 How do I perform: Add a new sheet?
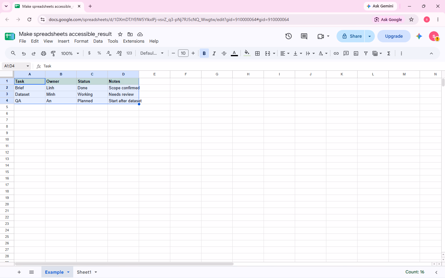(x=19, y=272)
